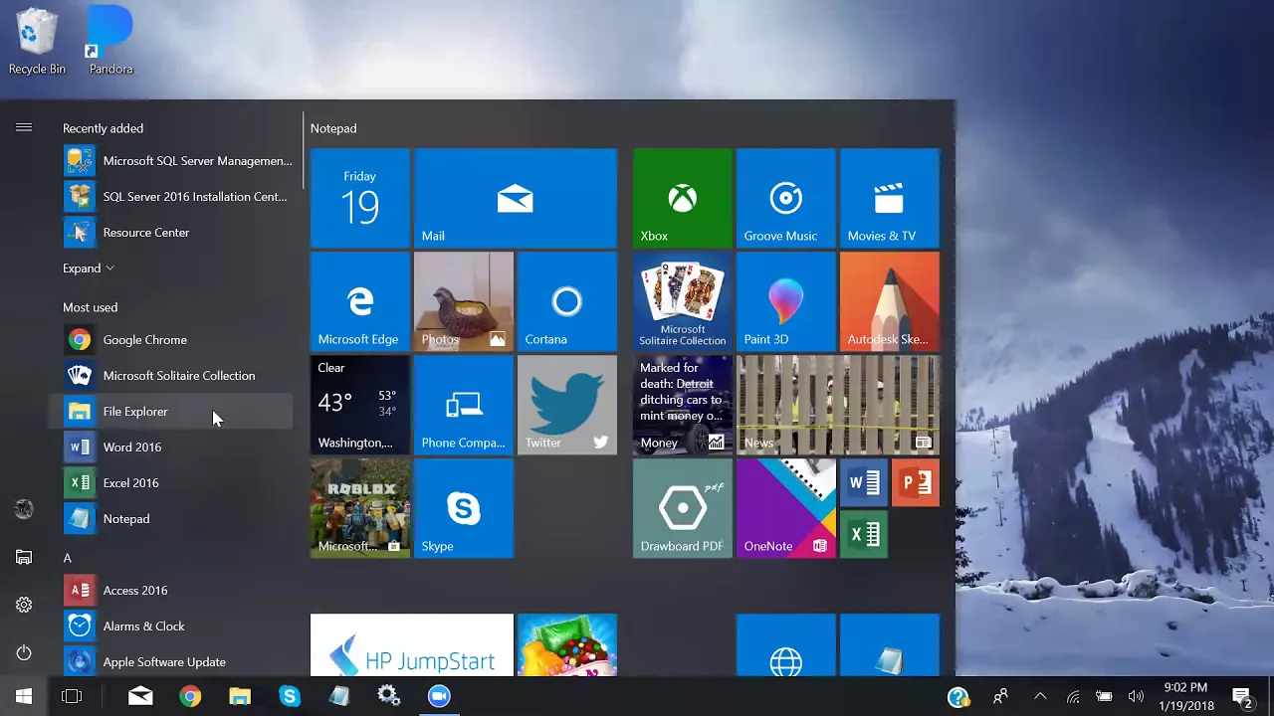Open the Mail tile
1274x716 pixels.
[x=516, y=198]
